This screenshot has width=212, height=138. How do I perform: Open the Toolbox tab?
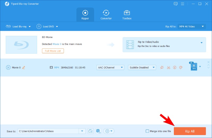[127, 15]
